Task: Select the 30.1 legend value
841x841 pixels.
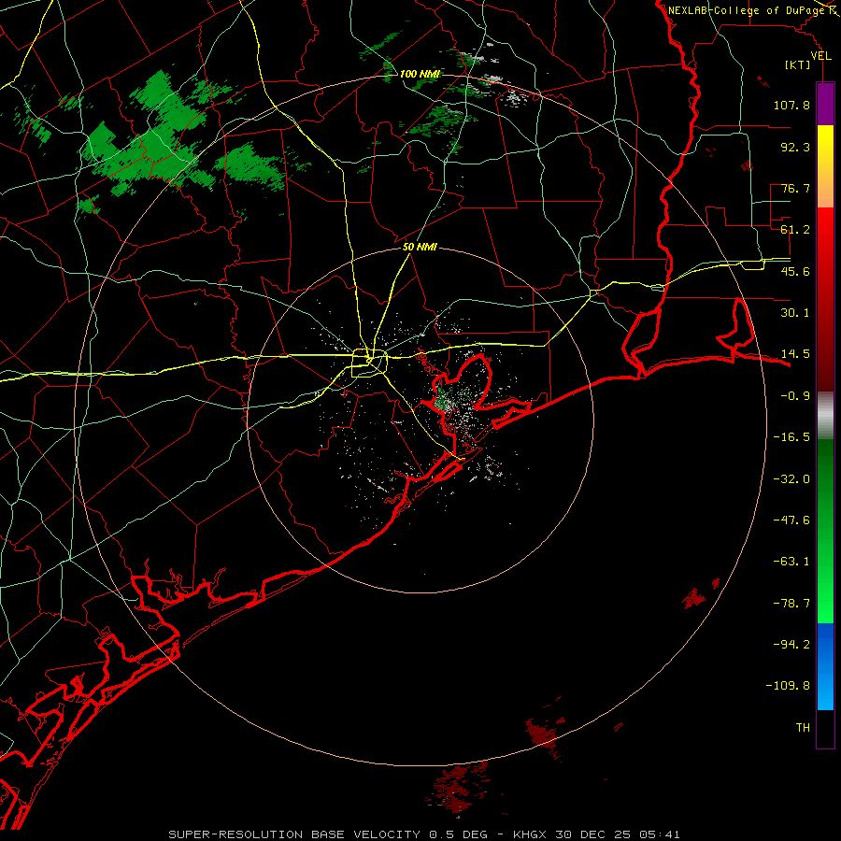Action: pyautogui.click(x=795, y=313)
